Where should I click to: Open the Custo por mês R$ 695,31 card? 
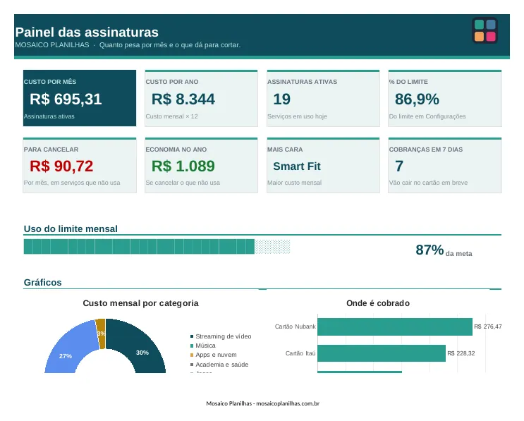[80, 98]
